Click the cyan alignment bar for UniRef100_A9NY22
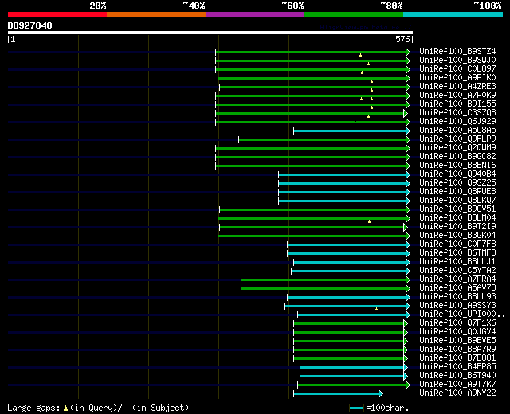This screenshot has width=510, height=414. [x=336, y=394]
